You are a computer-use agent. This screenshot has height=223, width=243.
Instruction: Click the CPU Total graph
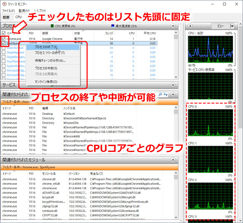click(210, 49)
